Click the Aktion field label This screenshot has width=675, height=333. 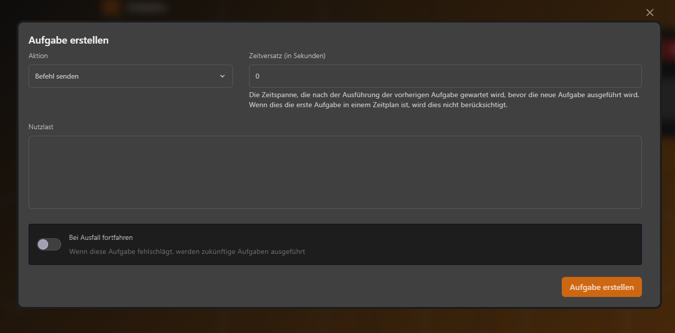[x=38, y=56]
